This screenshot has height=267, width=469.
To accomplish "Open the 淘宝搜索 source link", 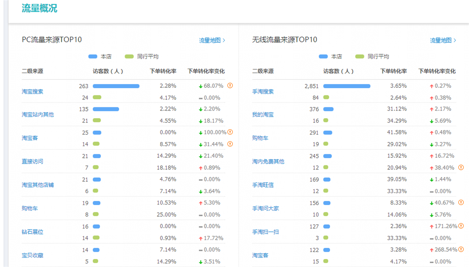I will [33, 91].
